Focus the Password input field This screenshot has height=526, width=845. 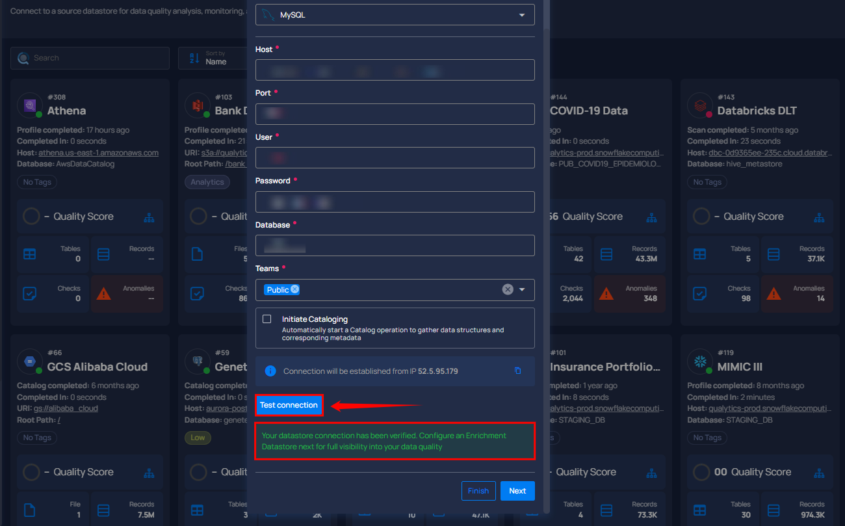(395, 202)
